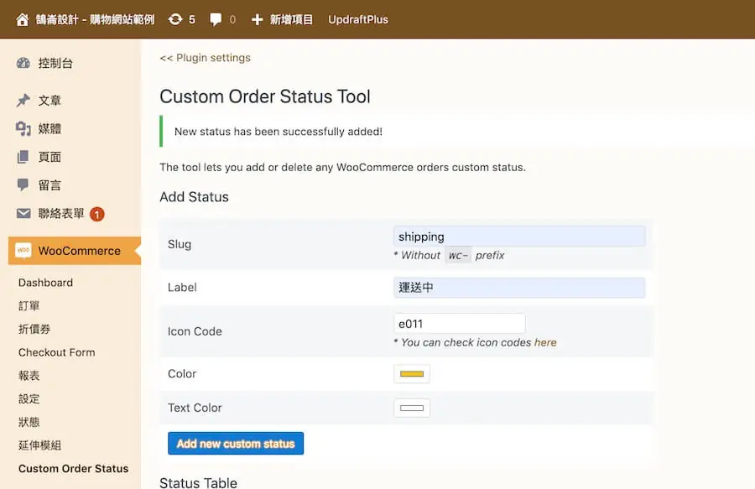Open the 頁面 menu item
Image resolution: width=755 pixels, height=489 pixels.
click(x=49, y=157)
